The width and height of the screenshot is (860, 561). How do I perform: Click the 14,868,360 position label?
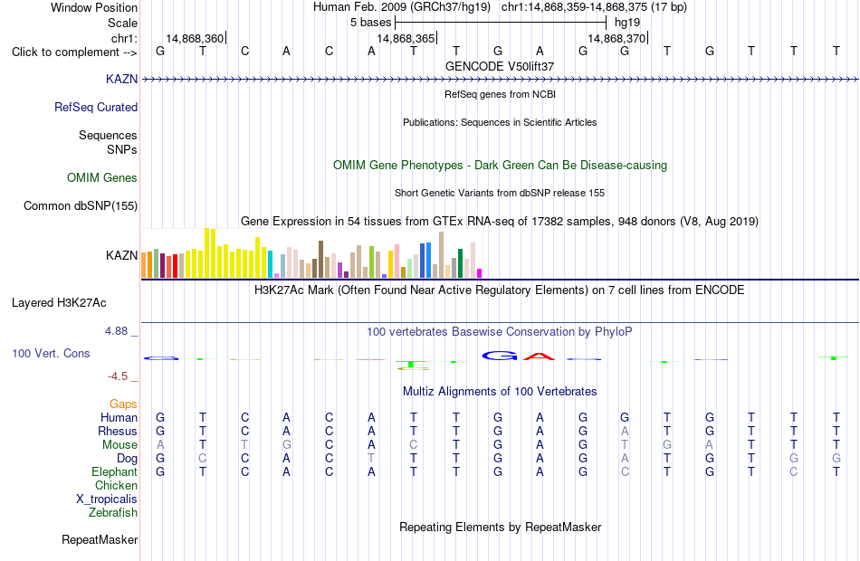[195, 38]
